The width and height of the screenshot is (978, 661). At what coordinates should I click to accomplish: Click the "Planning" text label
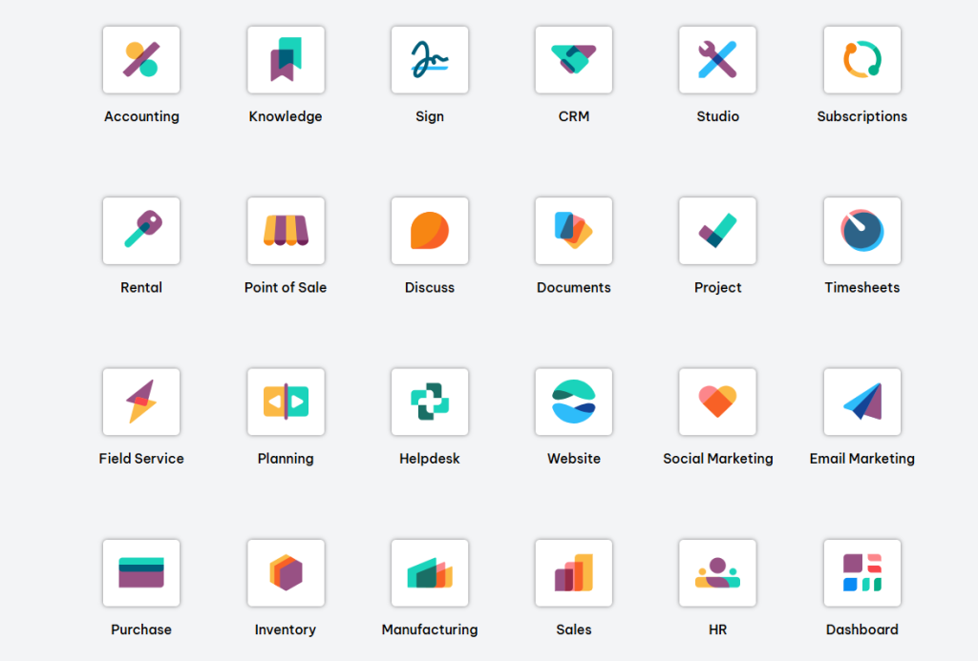pos(286,459)
